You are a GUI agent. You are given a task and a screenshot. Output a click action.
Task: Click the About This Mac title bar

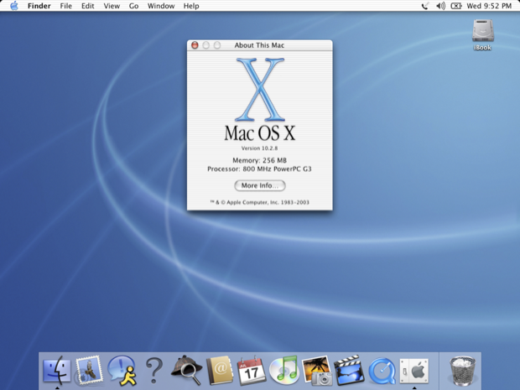coord(260,45)
